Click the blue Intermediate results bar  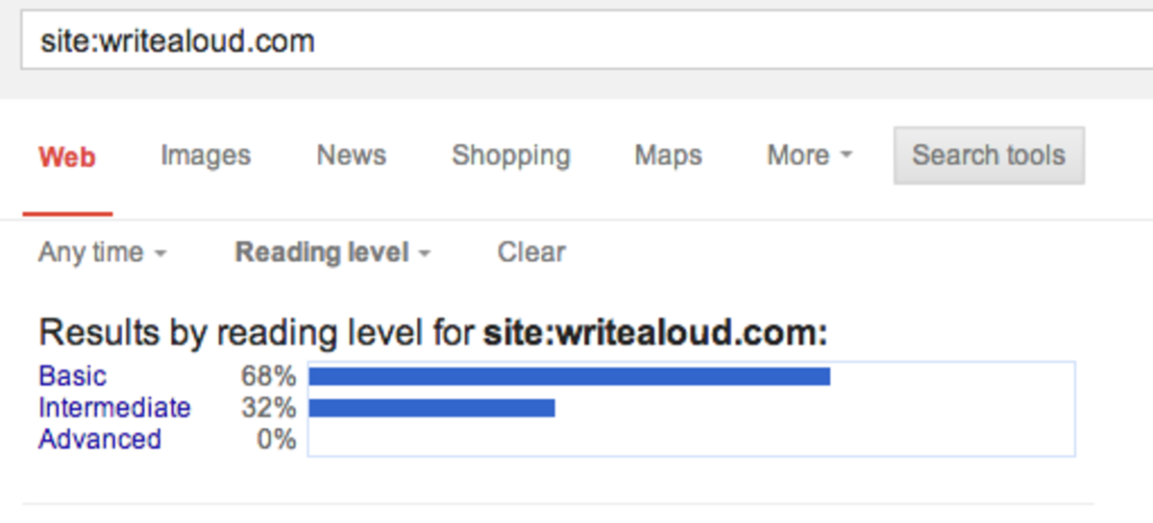pyautogui.click(x=431, y=408)
